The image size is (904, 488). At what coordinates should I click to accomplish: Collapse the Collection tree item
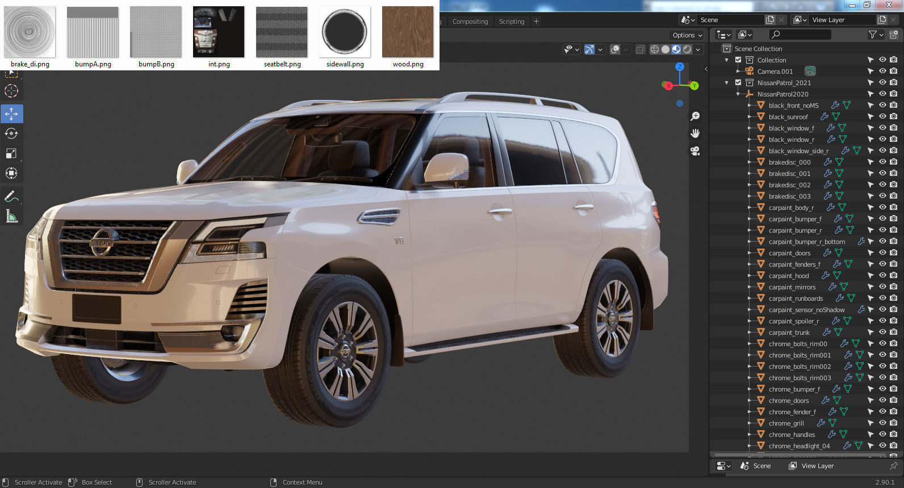[726, 60]
